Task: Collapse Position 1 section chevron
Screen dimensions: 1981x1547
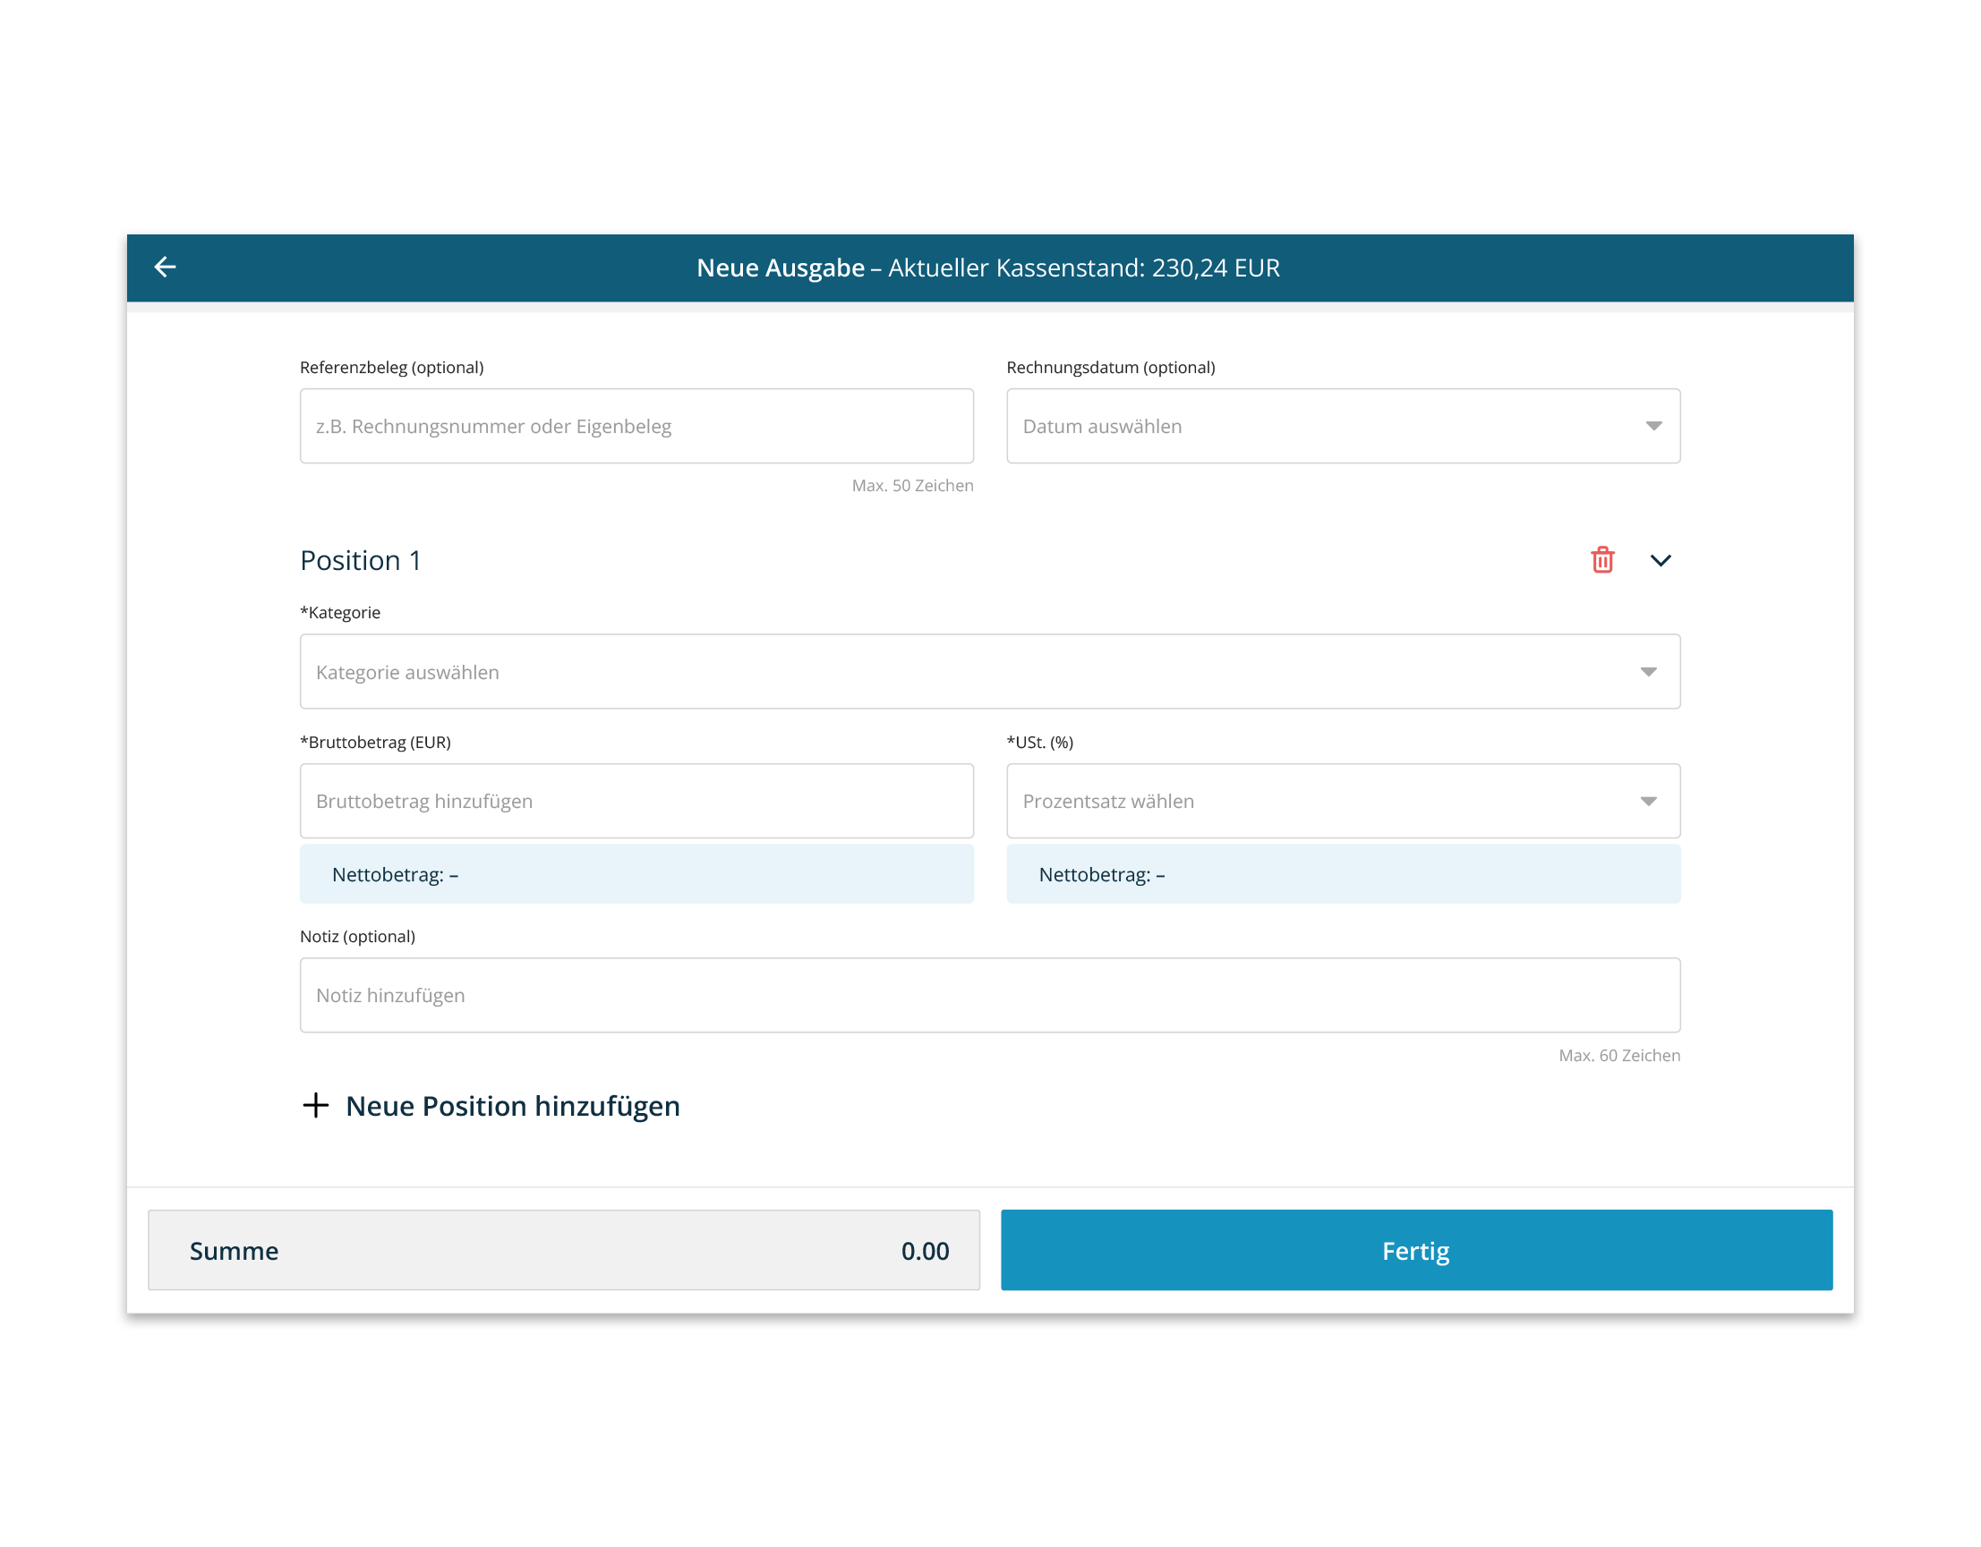Action: point(1660,560)
